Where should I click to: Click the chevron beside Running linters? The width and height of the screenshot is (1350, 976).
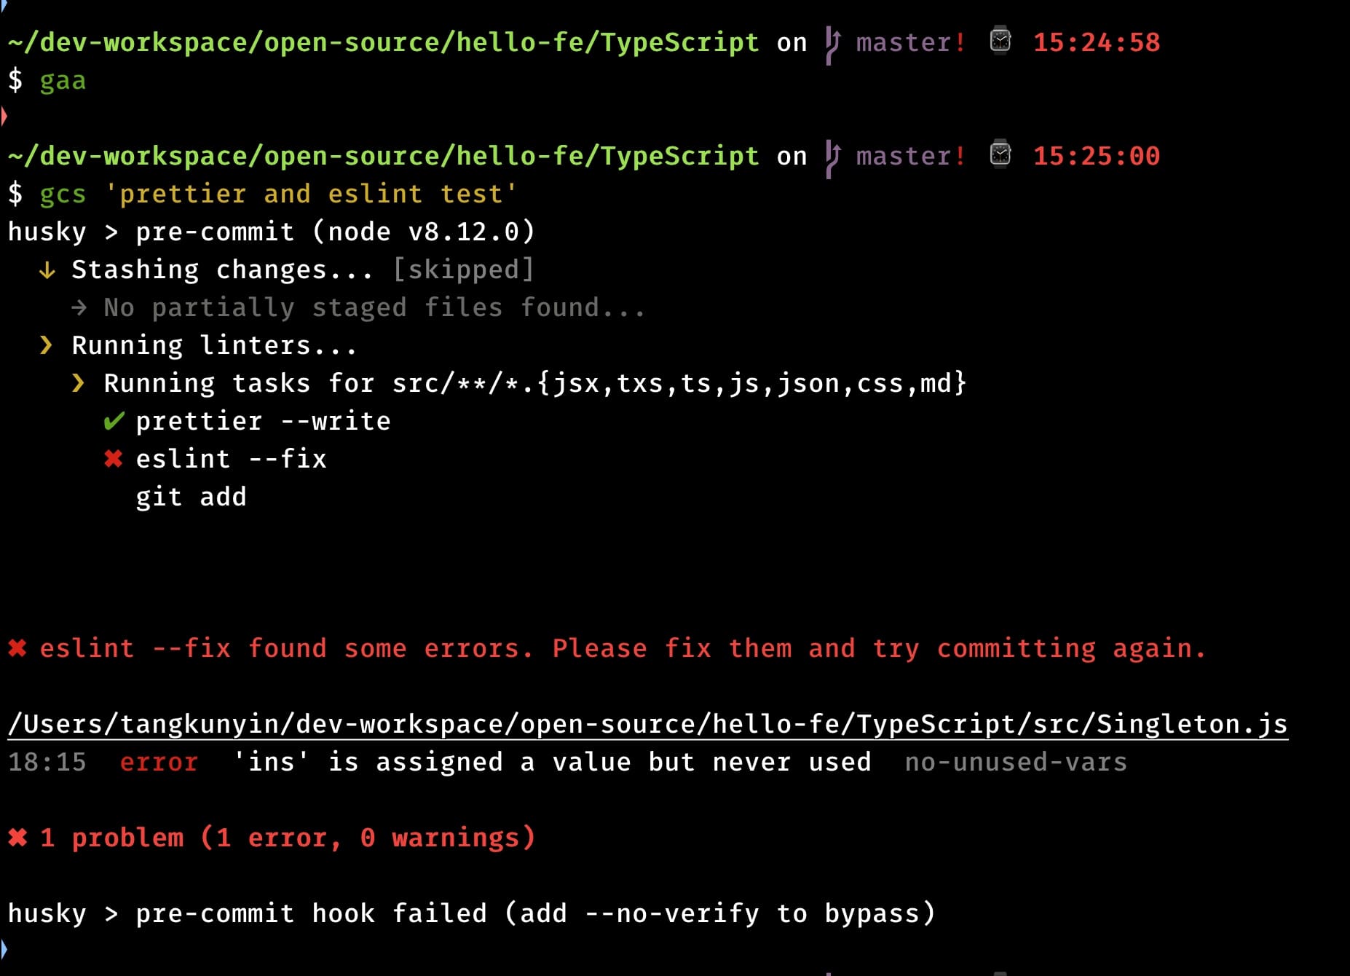(47, 345)
